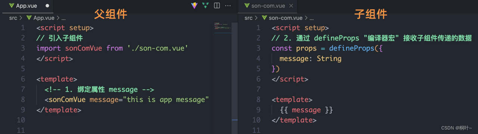This screenshot has height=134, width=478.
Task: Click the comment '// 引入子组件' in App.vue
Action: (60, 38)
